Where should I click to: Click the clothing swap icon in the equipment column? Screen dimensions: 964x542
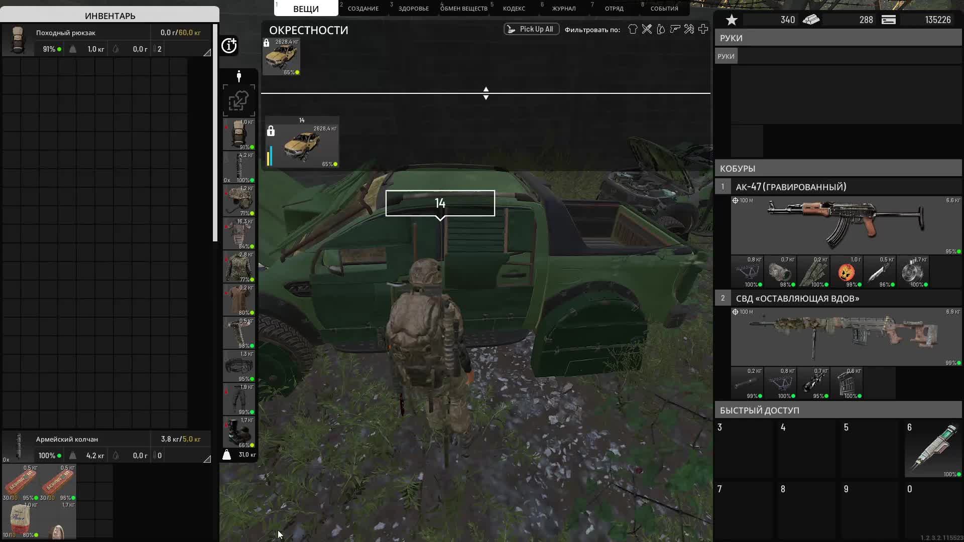pos(239,100)
